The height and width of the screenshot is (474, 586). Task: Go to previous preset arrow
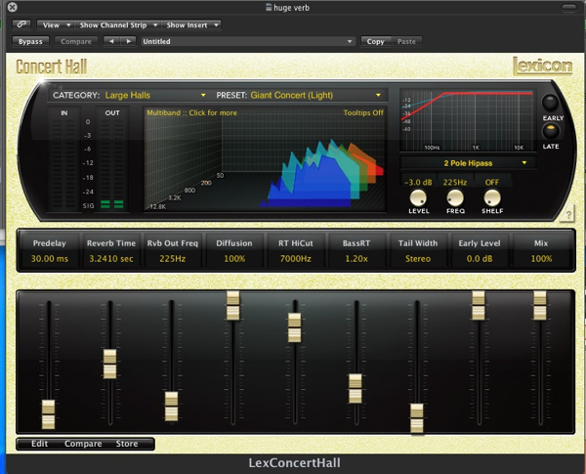point(111,41)
